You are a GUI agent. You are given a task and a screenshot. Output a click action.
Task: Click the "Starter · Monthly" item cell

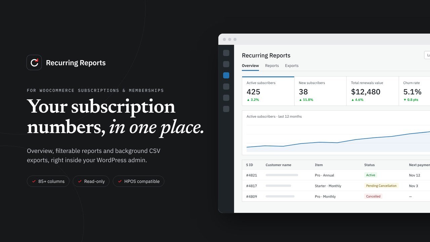tap(328, 186)
